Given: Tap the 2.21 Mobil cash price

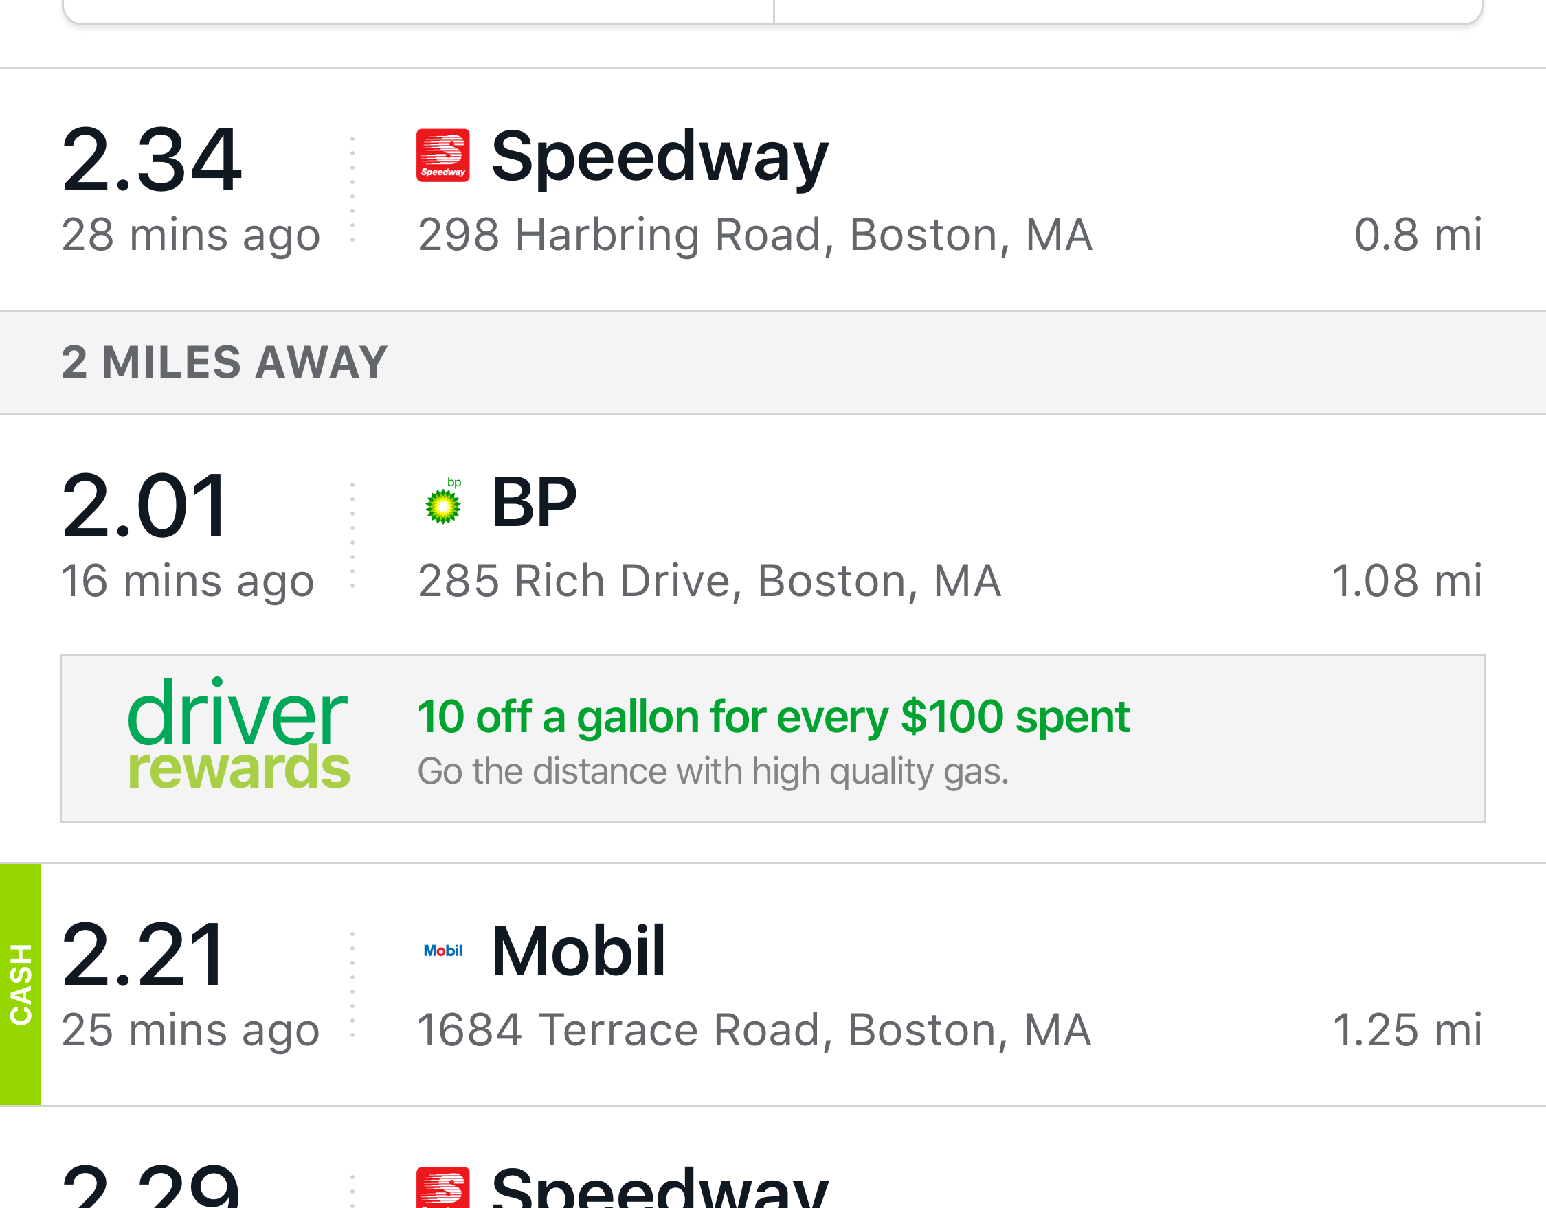Looking at the screenshot, I should point(144,955).
